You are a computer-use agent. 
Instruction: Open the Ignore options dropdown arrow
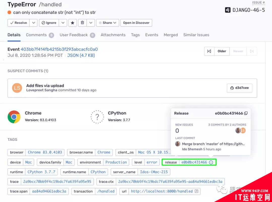point(63,23)
